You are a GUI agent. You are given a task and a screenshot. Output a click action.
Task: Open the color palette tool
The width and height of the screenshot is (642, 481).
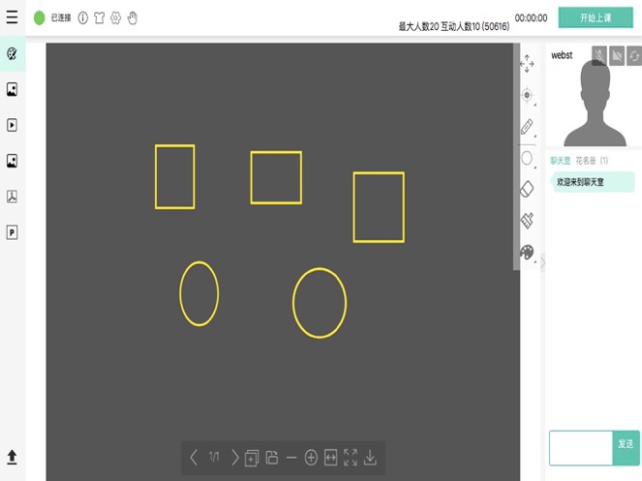[x=528, y=253]
